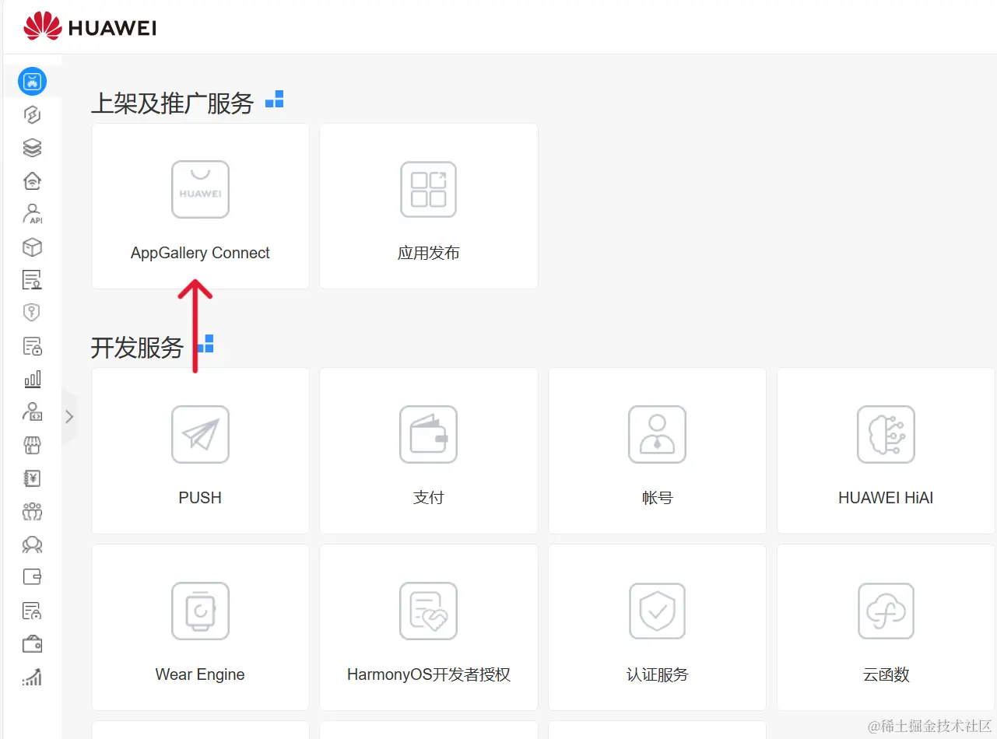Viewport: 997px width, 739px height.
Task: Open the smart home Wi-Fi sidebar icon
Action: click(x=32, y=181)
